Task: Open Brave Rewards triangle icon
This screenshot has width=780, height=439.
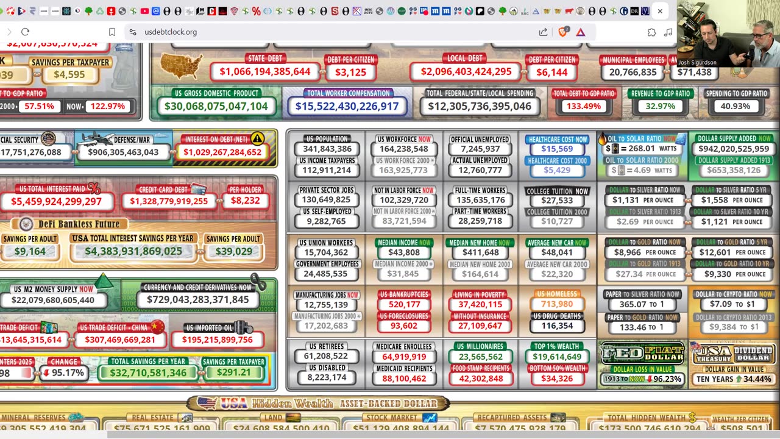Action: click(581, 32)
